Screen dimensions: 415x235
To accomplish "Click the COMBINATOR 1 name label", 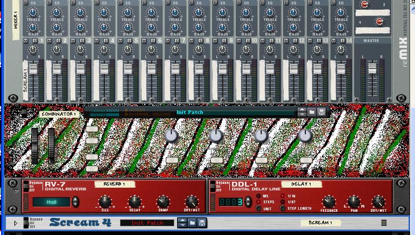I will (59, 114).
